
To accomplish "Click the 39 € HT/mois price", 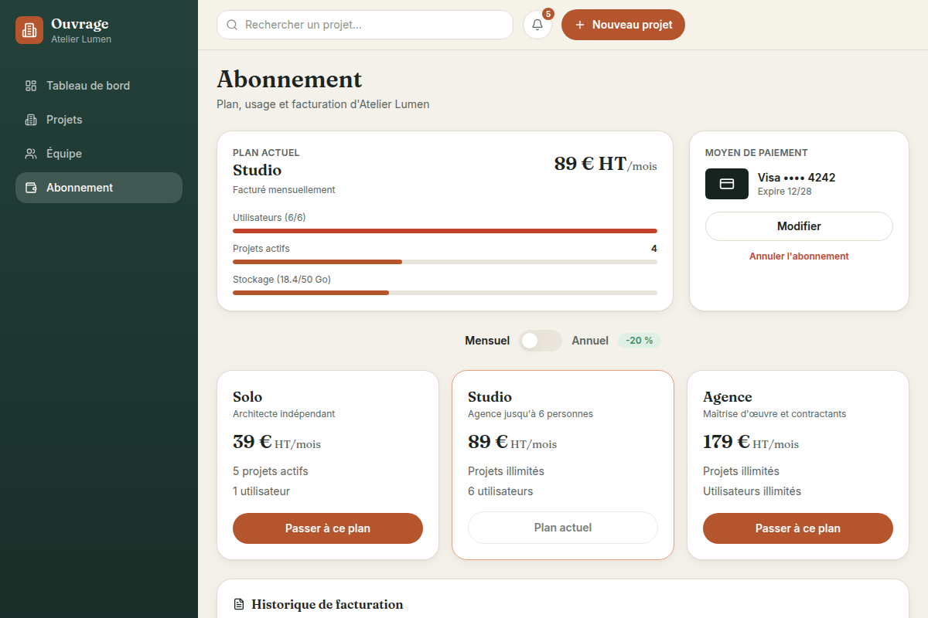I will point(277,442).
